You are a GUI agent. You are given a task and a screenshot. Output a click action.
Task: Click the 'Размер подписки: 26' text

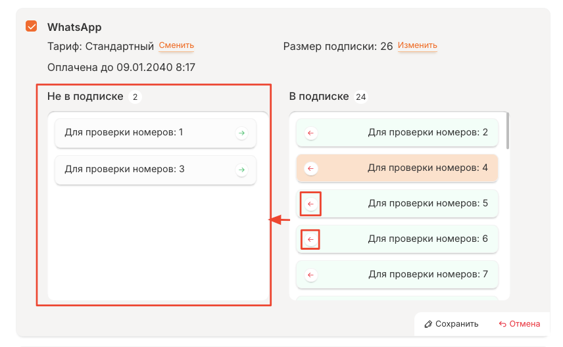click(338, 46)
